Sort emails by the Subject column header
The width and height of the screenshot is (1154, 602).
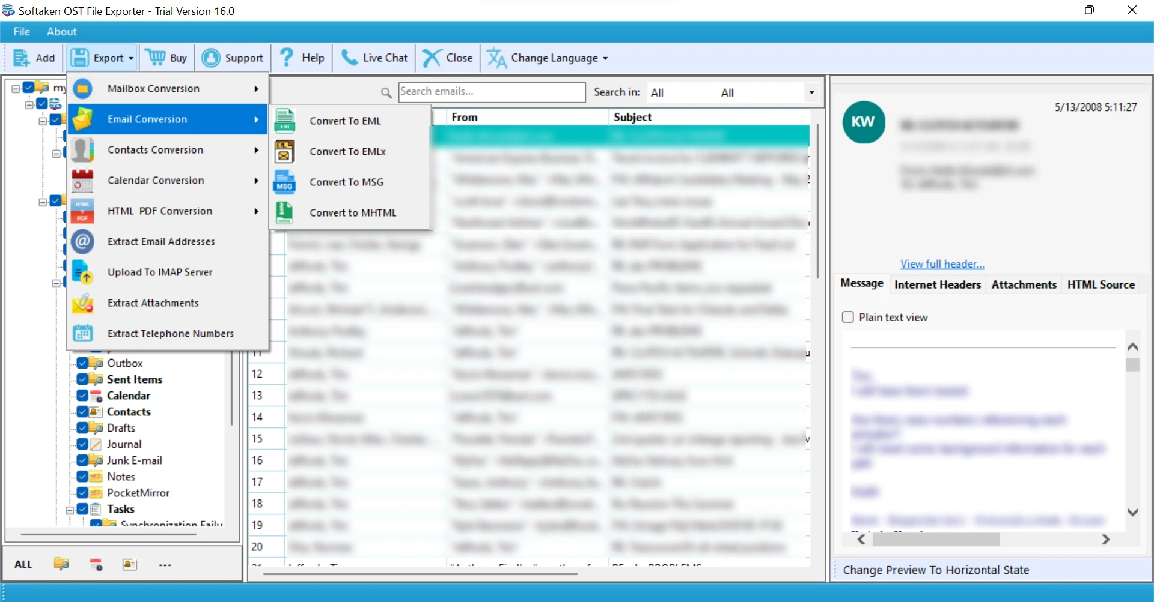coord(709,117)
